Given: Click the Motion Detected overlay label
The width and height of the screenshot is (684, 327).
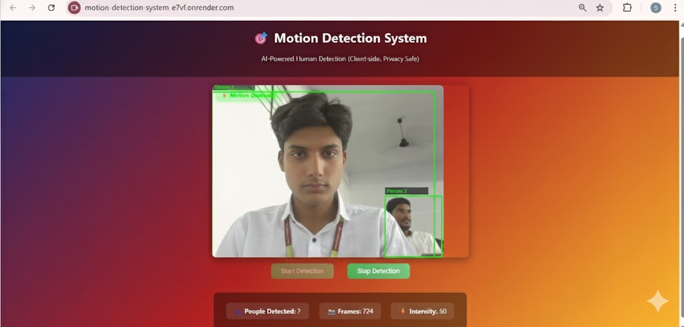Looking at the screenshot, I should pyautogui.click(x=248, y=95).
